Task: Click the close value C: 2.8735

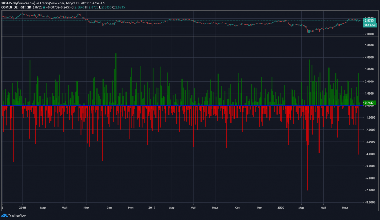Action: [x=119, y=7]
